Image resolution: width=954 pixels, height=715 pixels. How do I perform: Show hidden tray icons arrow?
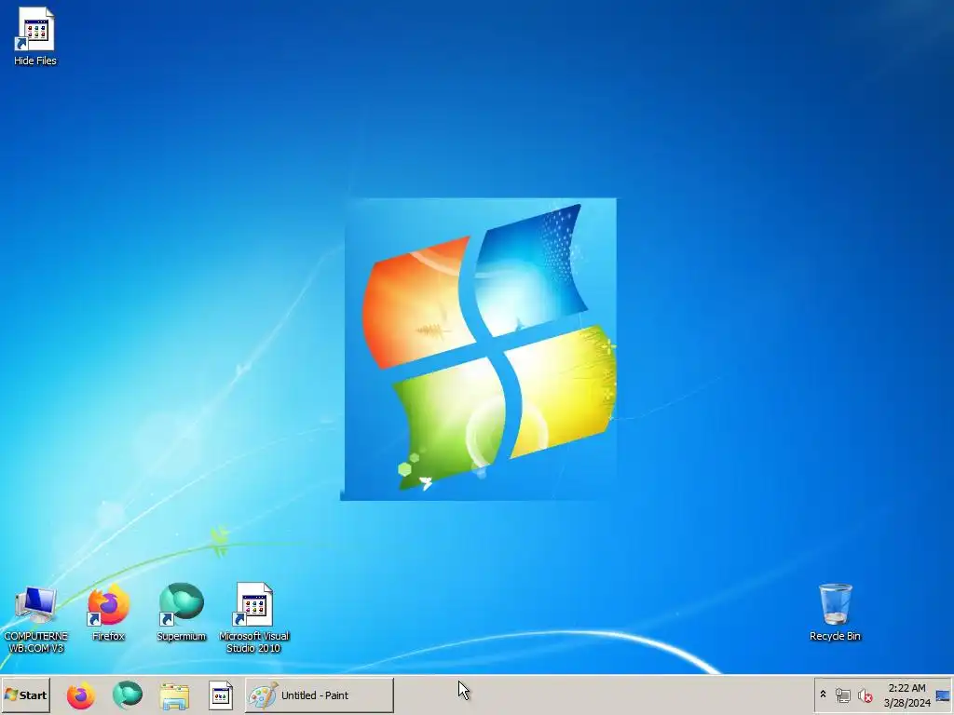(x=824, y=695)
